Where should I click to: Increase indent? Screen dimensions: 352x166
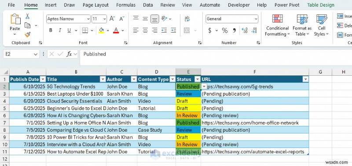click(173, 30)
